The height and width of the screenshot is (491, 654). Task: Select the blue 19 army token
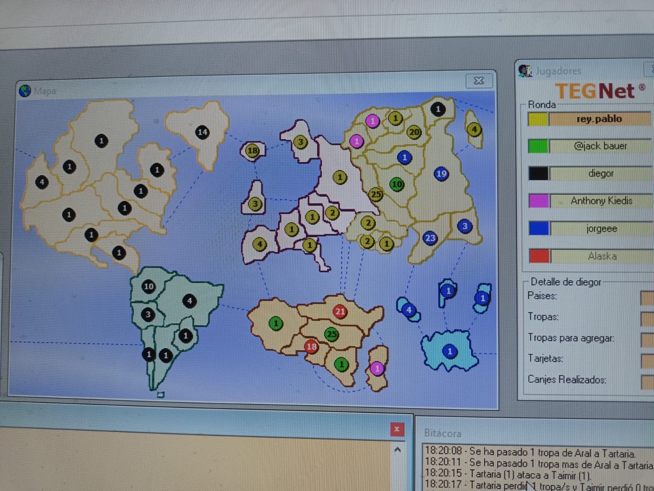click(x=441, y=173)
